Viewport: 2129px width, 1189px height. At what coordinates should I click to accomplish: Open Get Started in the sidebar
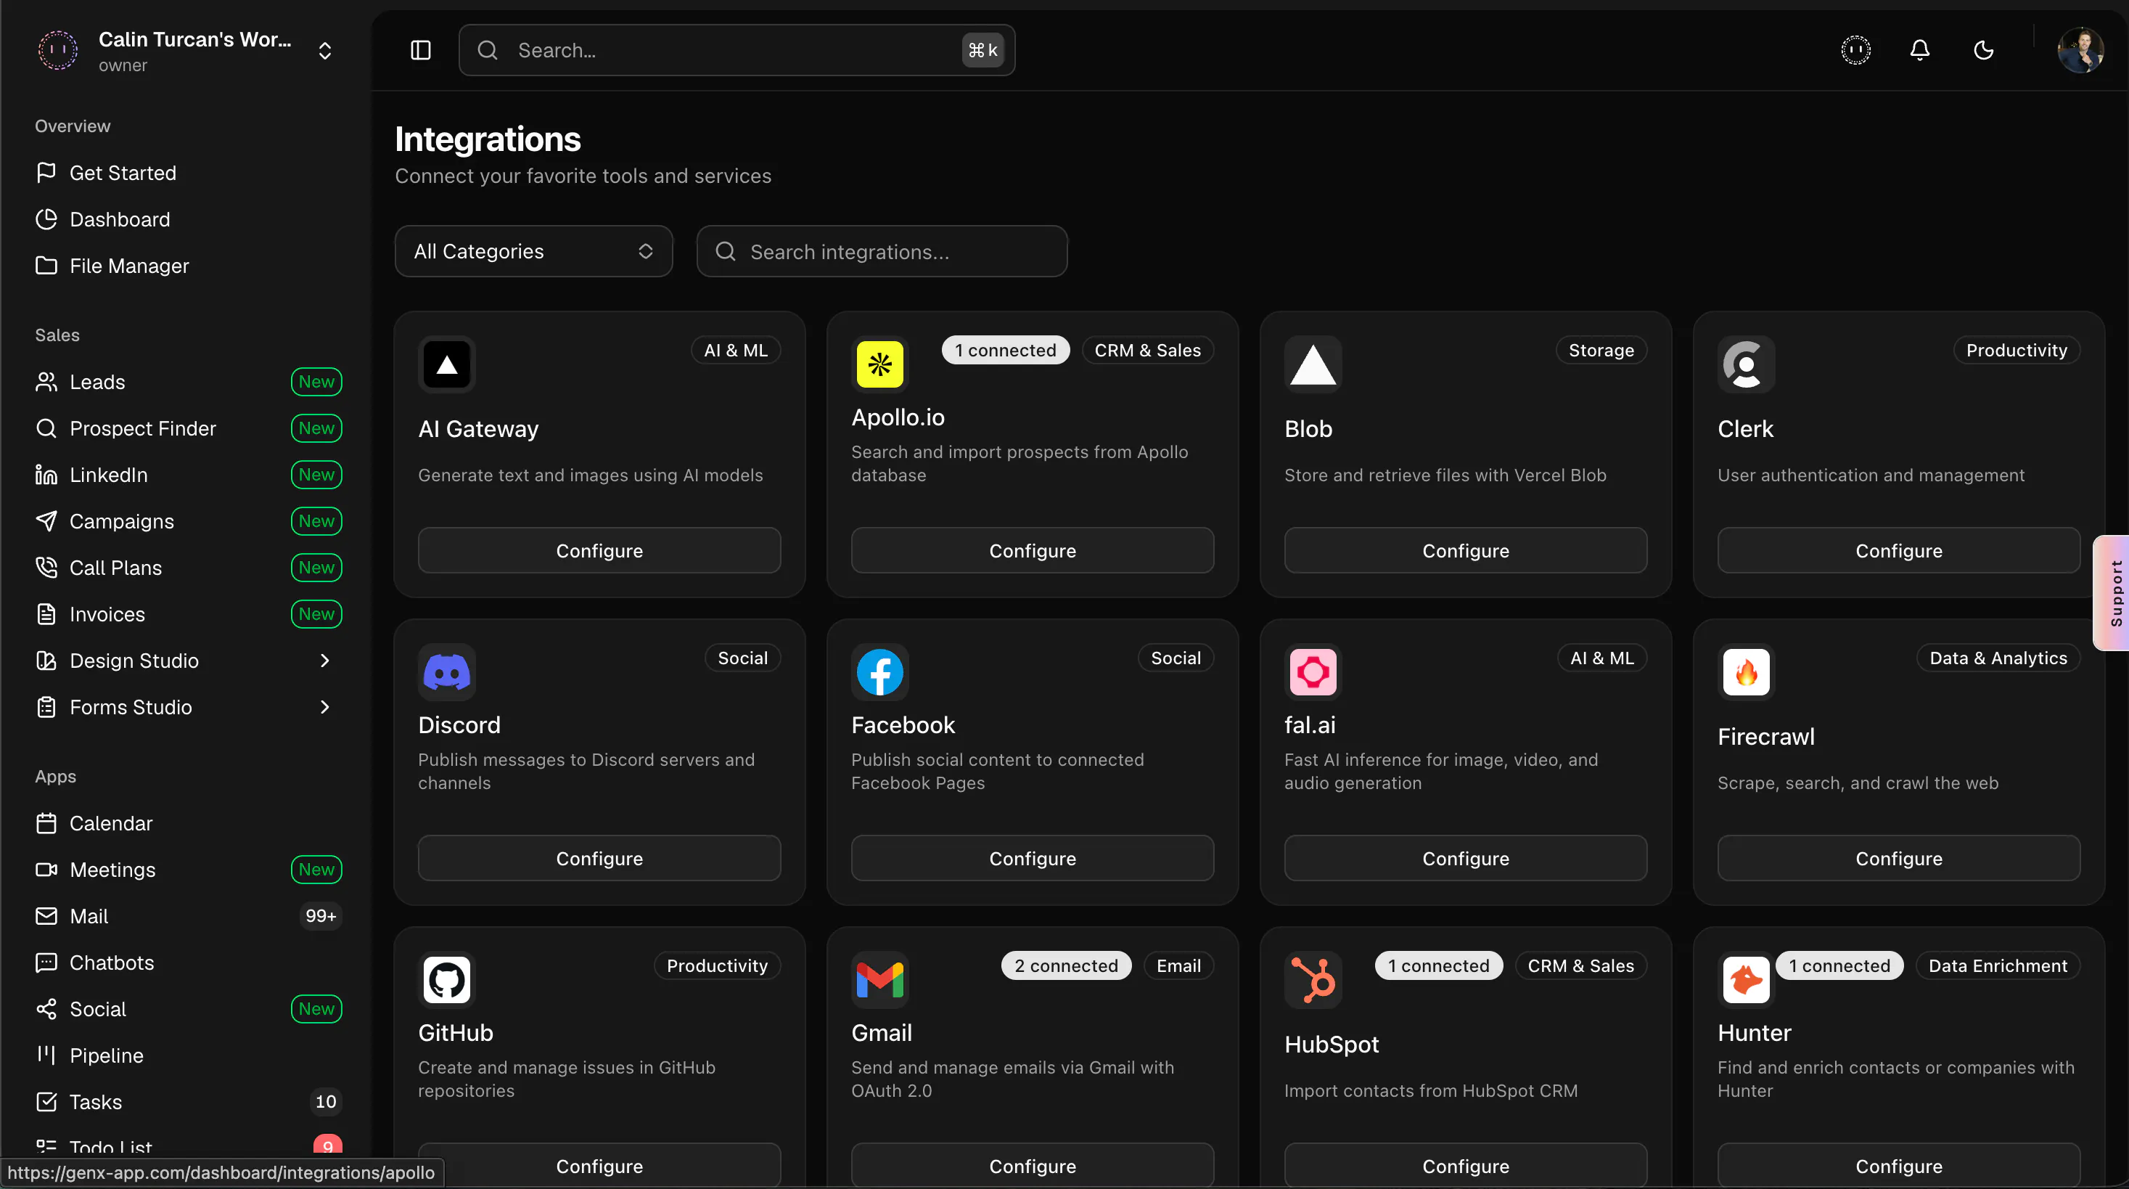(x=189, y=173)
